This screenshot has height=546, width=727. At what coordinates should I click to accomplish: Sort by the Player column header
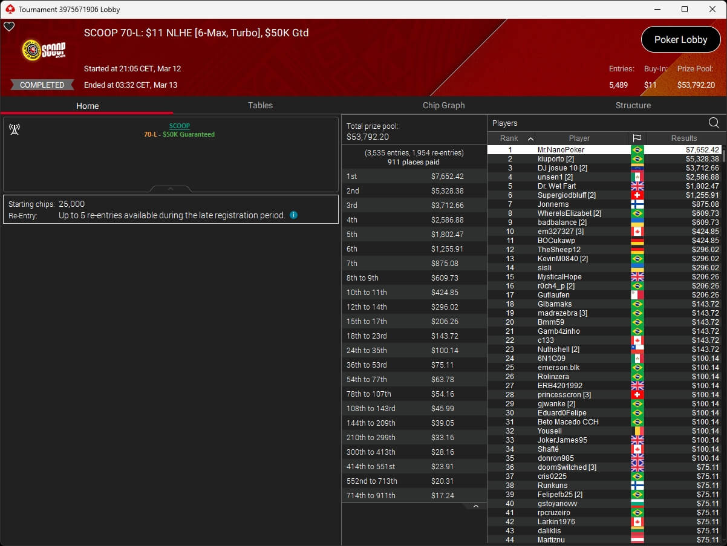pyautogui.click(x=579, y=138)
